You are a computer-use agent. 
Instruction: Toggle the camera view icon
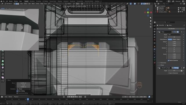(151, 24)
